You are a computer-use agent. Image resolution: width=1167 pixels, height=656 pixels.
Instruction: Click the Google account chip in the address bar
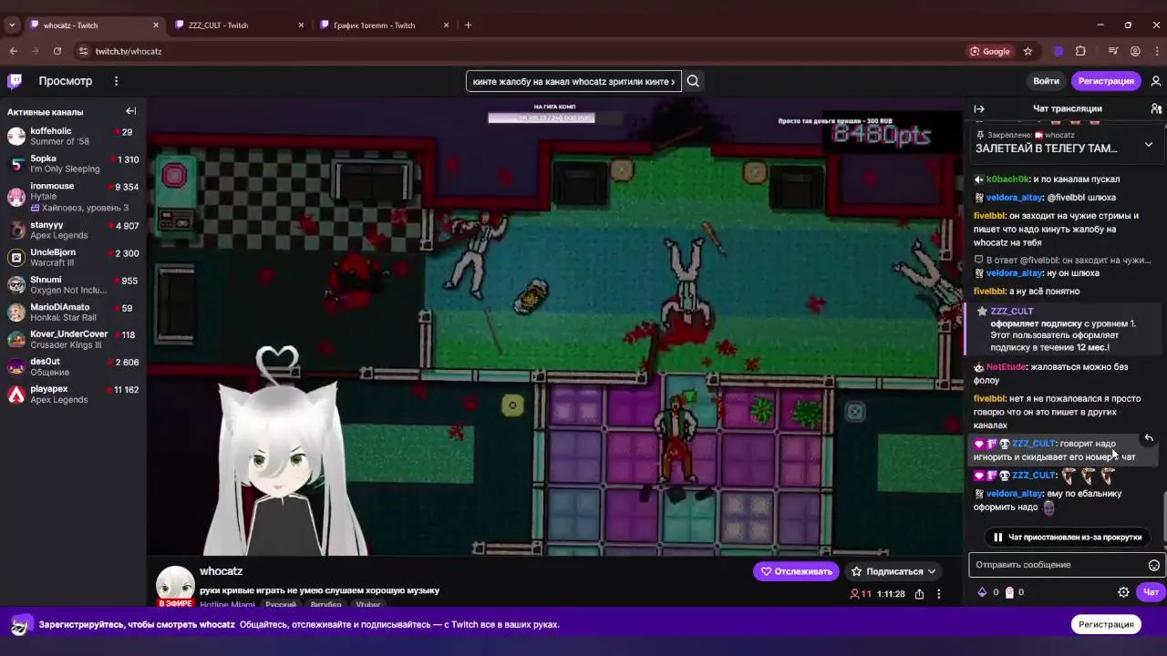pyautogui.click(x=990, y=51)
